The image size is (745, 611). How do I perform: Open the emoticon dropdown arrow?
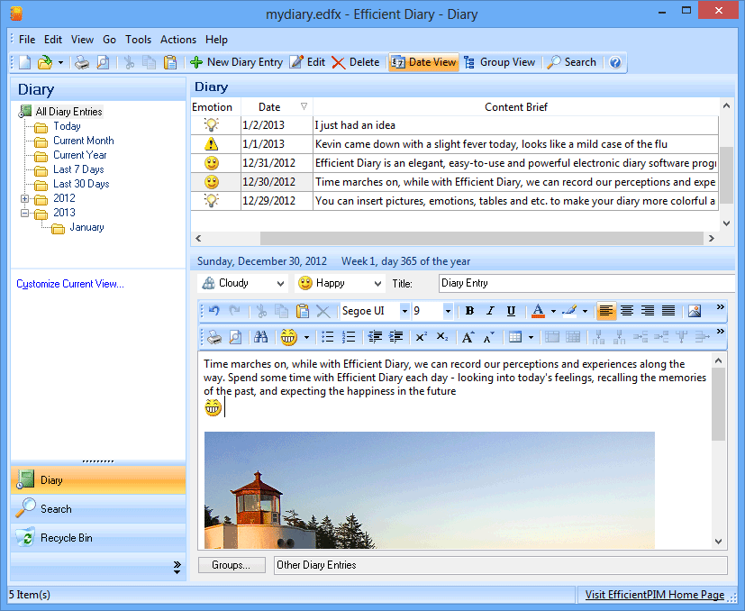point(306,337)
